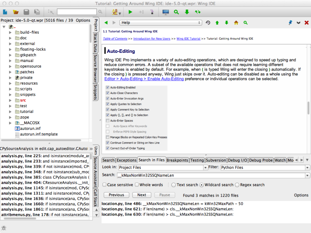This screenshot has width=311, height=233.
Task: Click the Previous search result button
Action: pos(116,195)
